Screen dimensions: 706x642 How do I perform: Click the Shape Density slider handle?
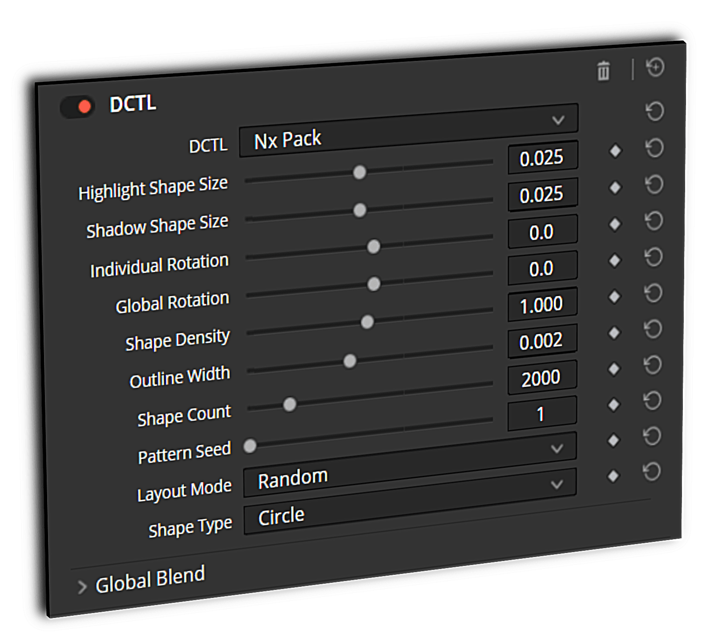(367, 322)
